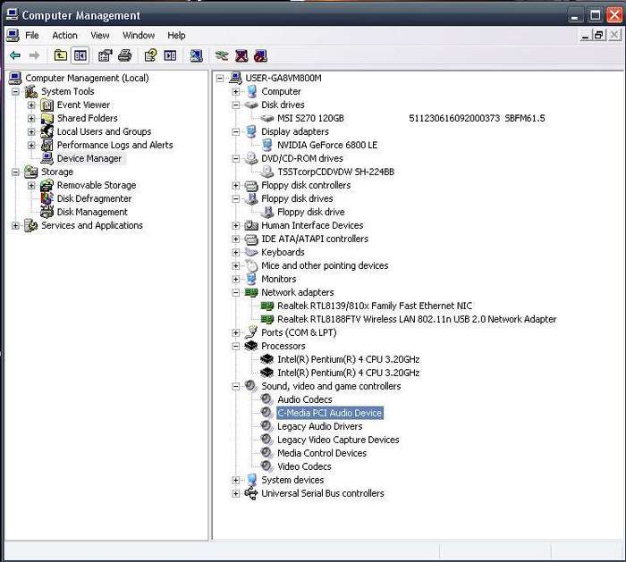
Task: Select the USER-GA8VM800M computer root
Action: point(283,78)
